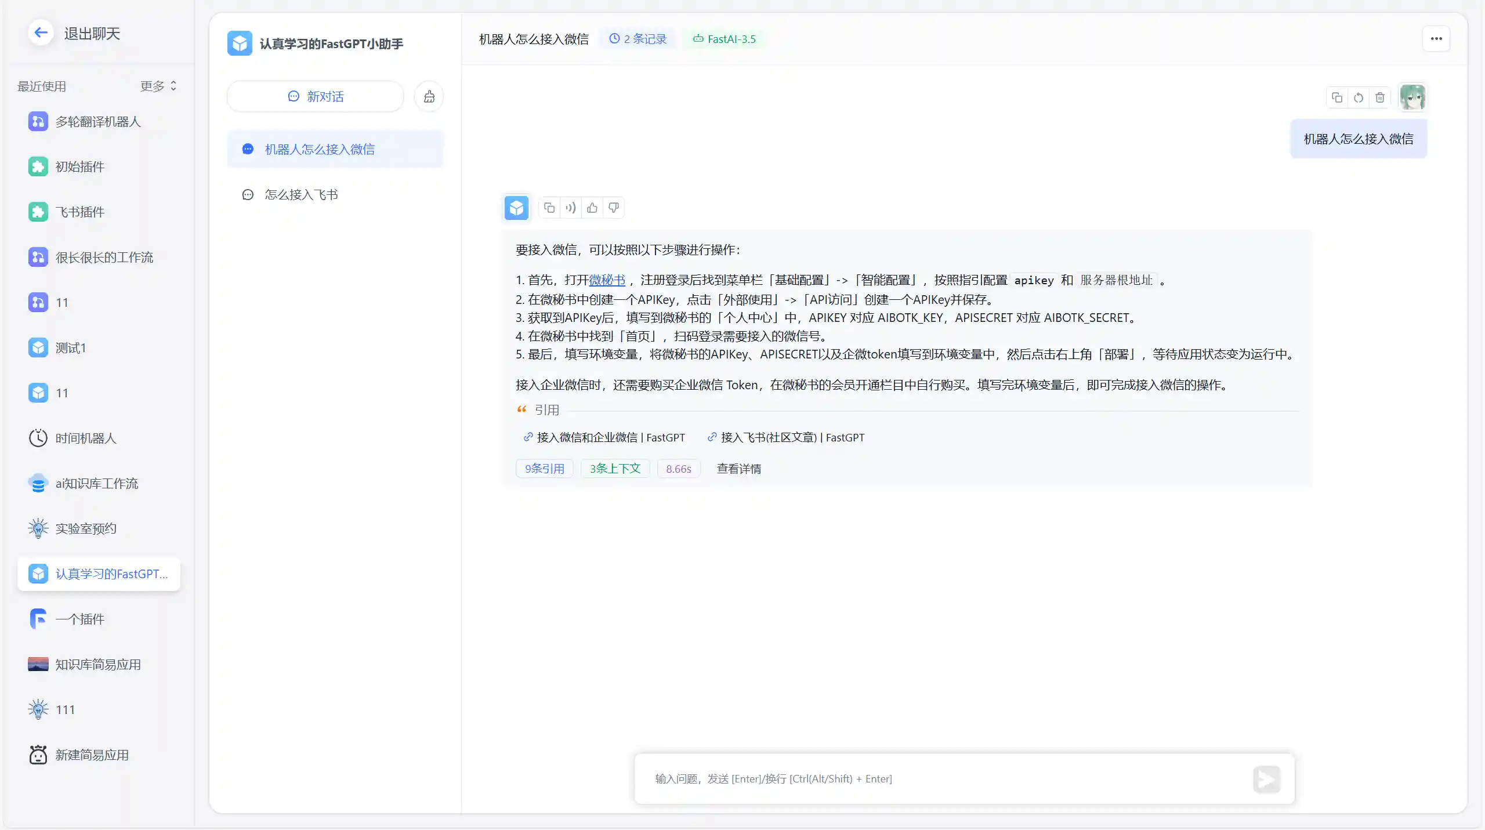This screenshot has width=1485, height=830.
Task: Select the 机器人怎么接入微信 conversation in history
Action: click(320, 150)
